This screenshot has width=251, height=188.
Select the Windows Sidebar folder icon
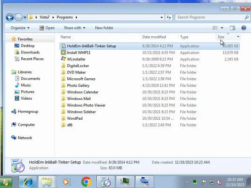[x=63, y=112]
